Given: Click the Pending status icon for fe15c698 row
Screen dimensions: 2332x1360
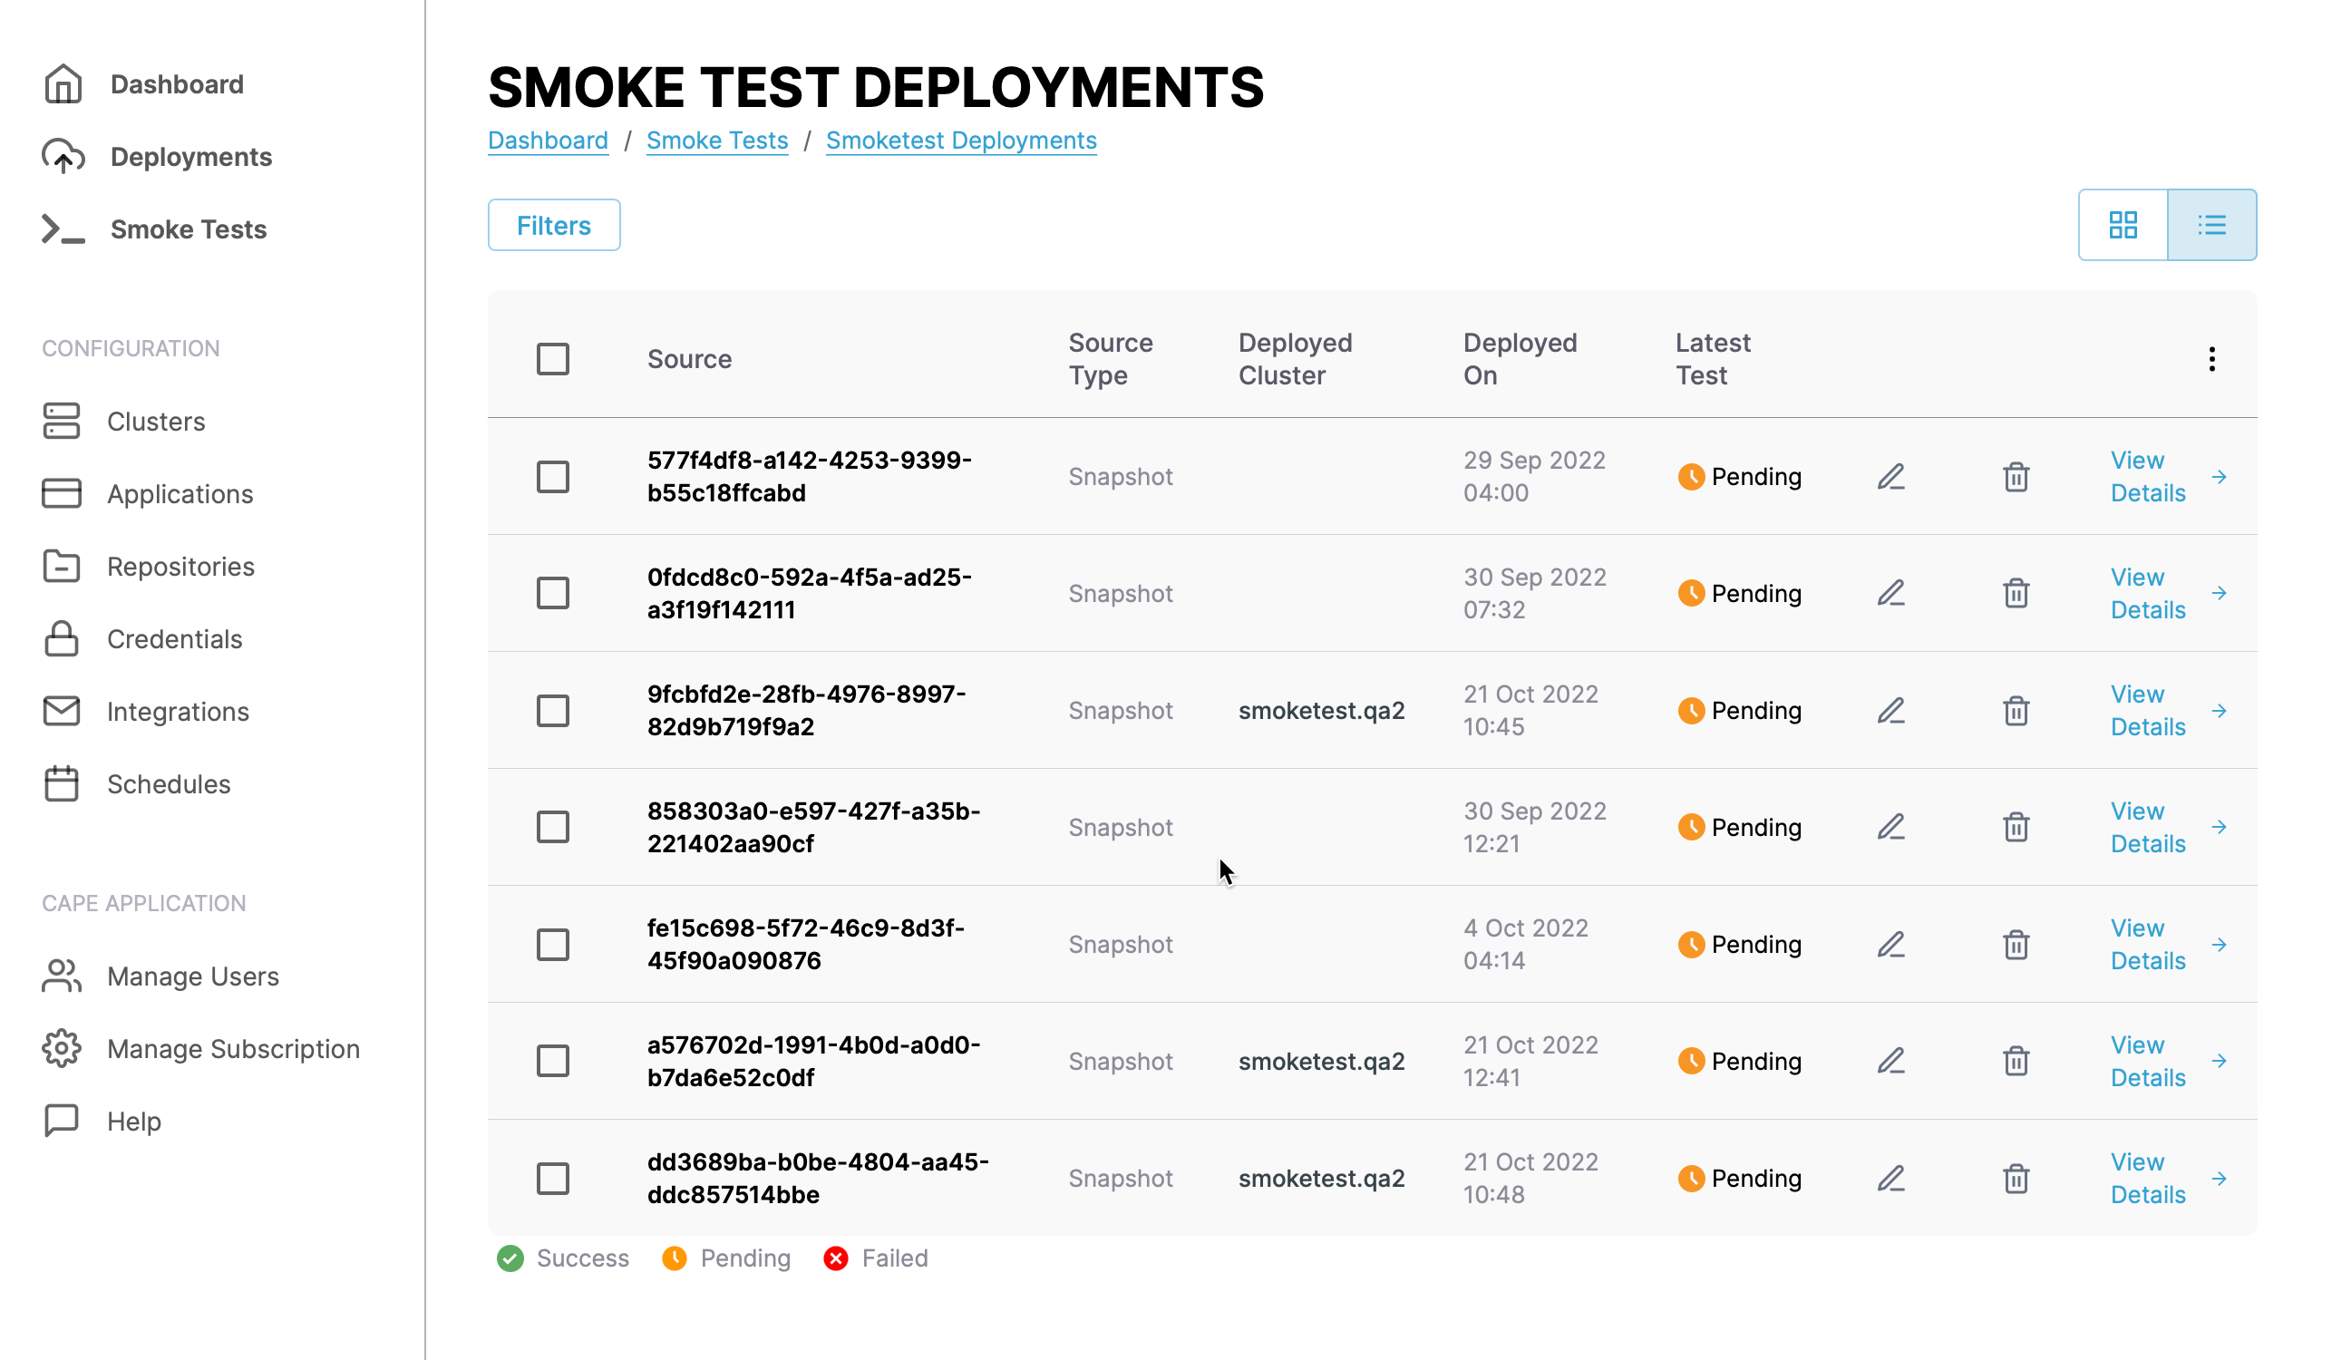Looking at the screenshot, I should (1693, 944).
